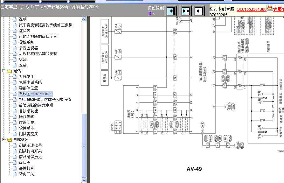Click the 当前车型 vehicle model text
This screenshot has height=183, width=284.
click(x=50, y=7)
